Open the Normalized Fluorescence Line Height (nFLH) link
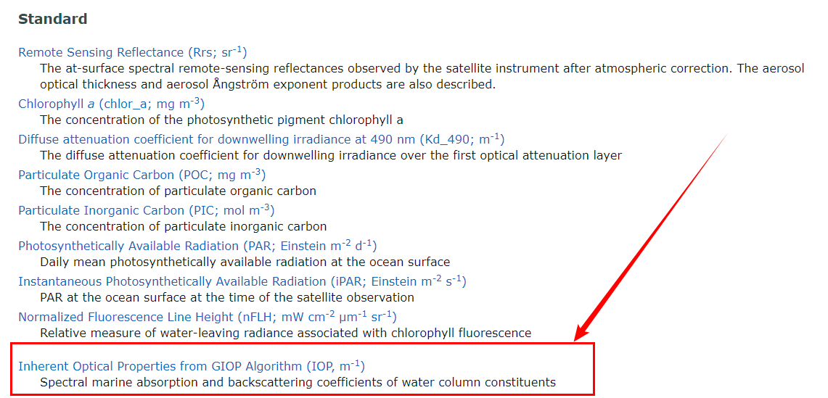The image size is (828, 398). click(208, 317)
